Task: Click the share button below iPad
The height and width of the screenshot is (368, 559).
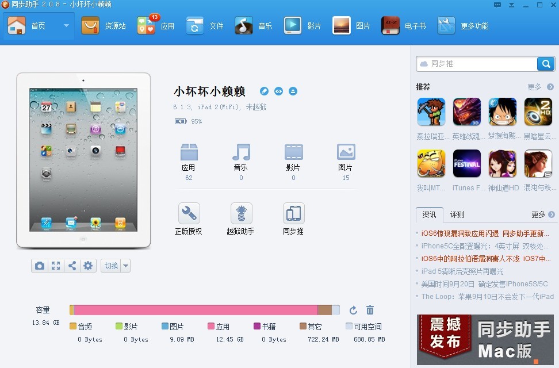Action: (x=72, y=266)
